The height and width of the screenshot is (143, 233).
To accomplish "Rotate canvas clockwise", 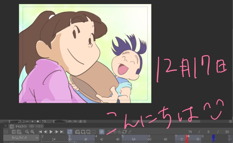I will point(75,121).
